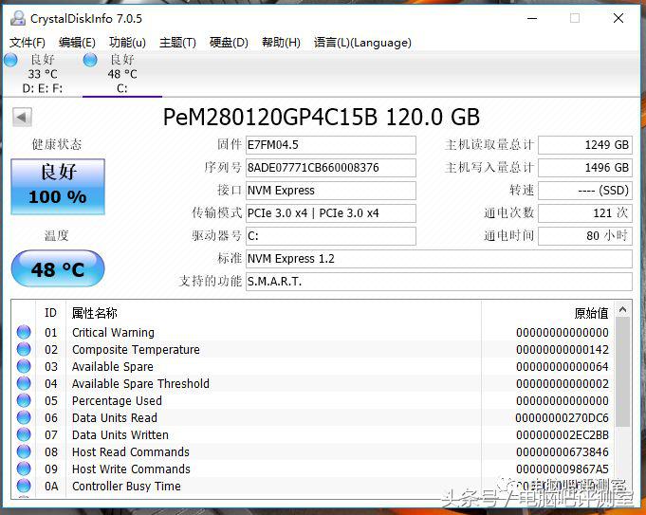Click the status orb for Host Write Commands
Screen dimensions: 646x515
click(x=24, y=469)
